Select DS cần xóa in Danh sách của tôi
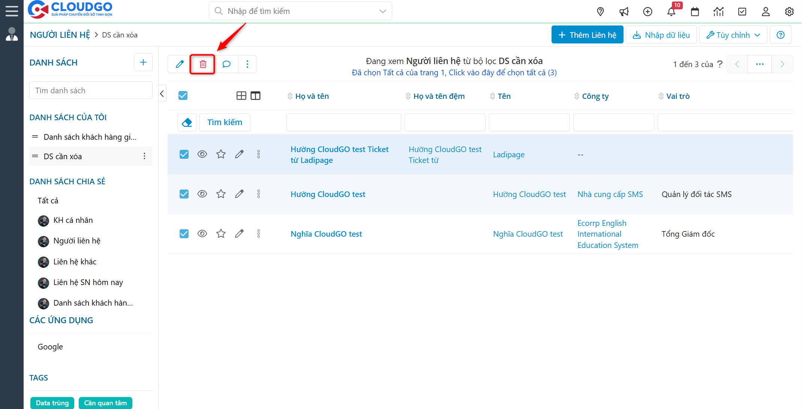 [x=63, y=156]
